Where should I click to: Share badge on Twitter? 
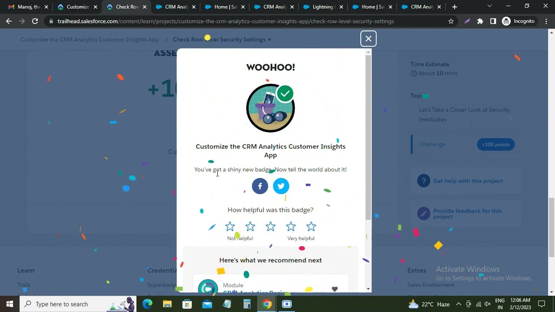[281, 186]
